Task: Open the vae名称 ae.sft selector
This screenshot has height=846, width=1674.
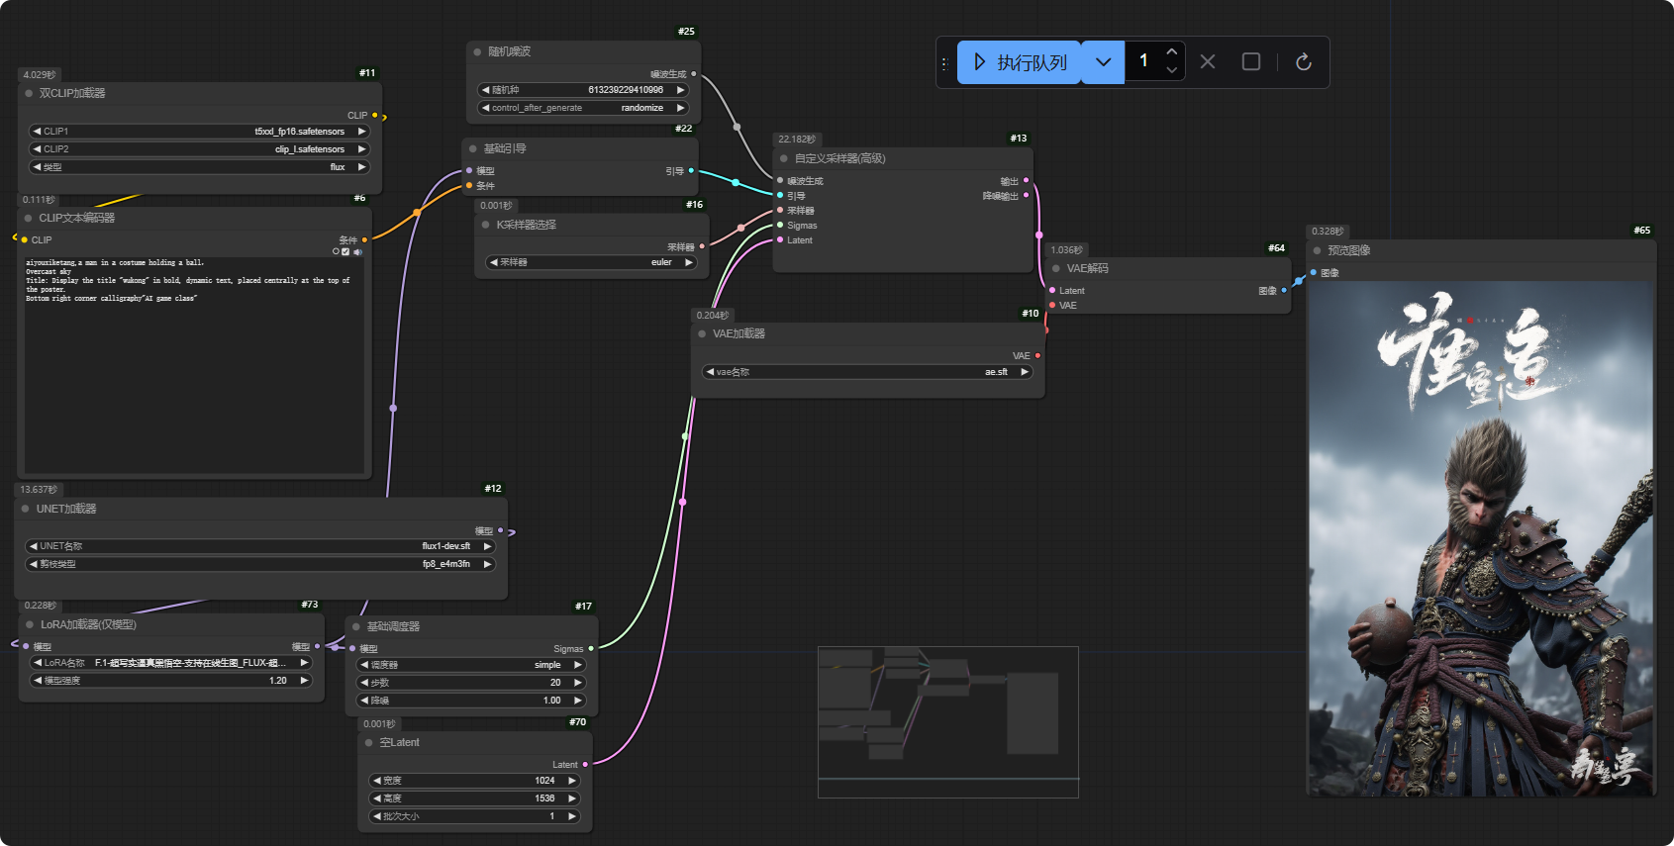Action: point(867,372)
